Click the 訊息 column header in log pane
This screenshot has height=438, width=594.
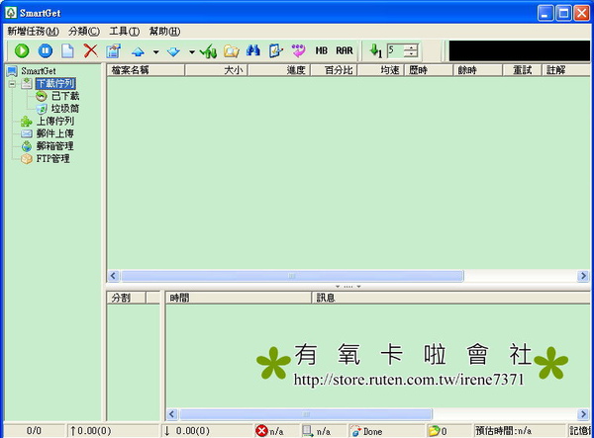click(x=450, y=298)
